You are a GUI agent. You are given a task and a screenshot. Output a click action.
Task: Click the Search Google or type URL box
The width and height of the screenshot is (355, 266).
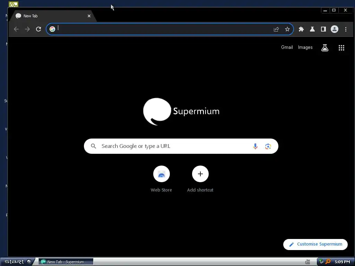[181, 146]
